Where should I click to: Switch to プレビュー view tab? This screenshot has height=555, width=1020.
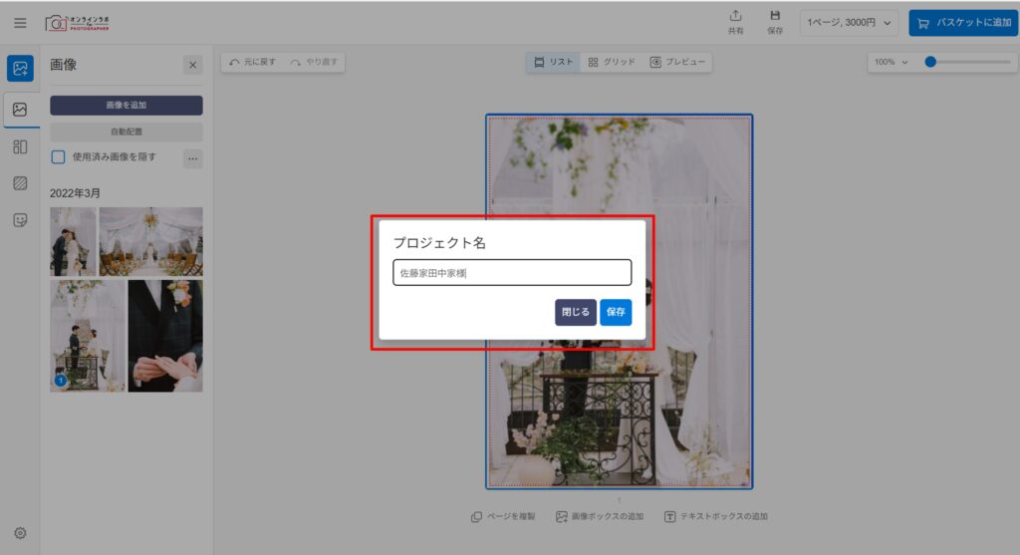tap(677, 62)
